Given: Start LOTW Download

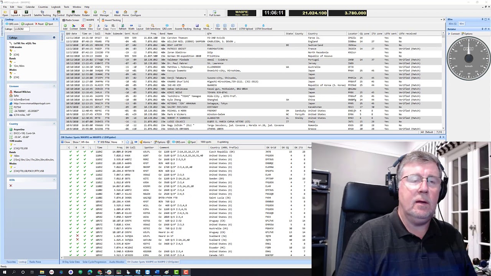Looking at the screenshot, I should click(264, 27).
